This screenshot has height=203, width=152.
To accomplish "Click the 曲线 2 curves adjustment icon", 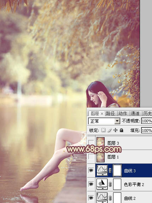I will (102, 198).
